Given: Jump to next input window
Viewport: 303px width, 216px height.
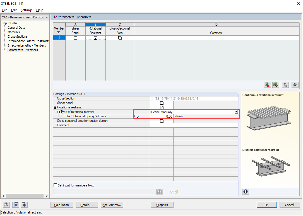Looking at the screenshot, I should point(24,205).
